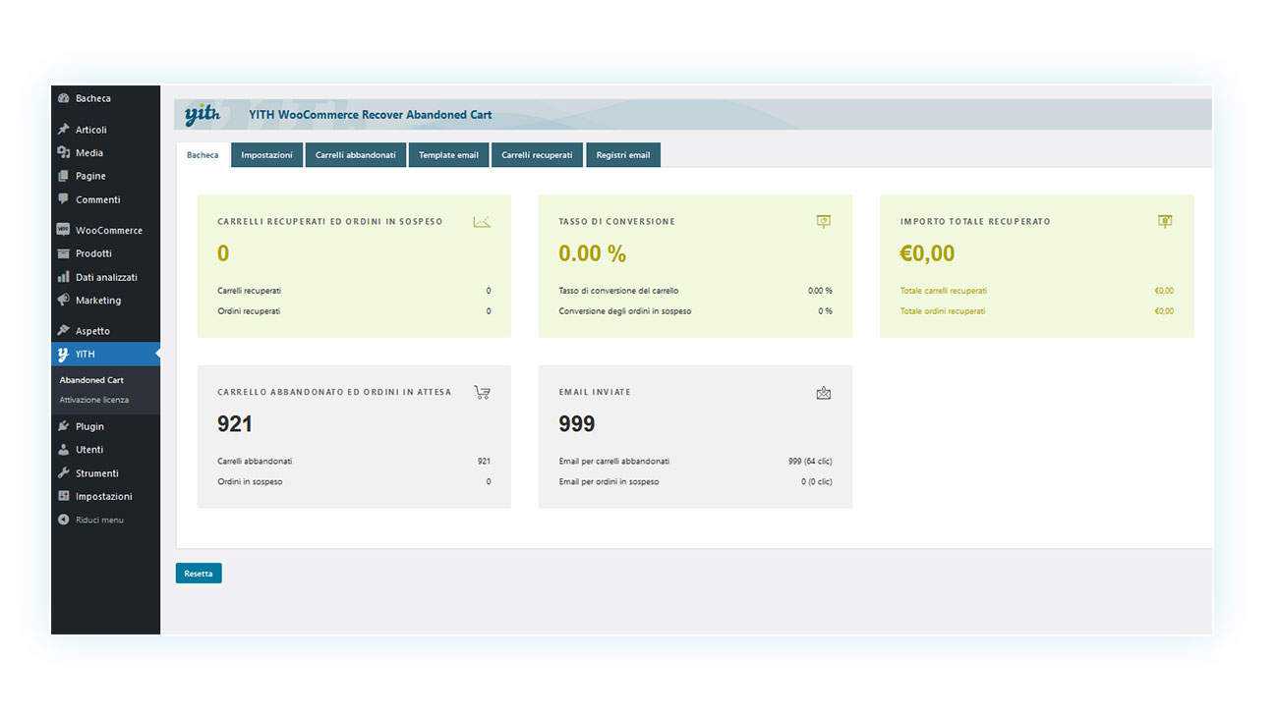Click the line chart icon on Carrelli recuperati card
Screen dimensions: 1278x716
pyautogui.click(x=482, y=222)
